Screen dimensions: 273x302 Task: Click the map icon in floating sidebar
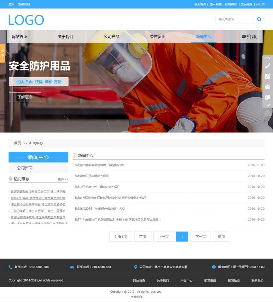268,97
